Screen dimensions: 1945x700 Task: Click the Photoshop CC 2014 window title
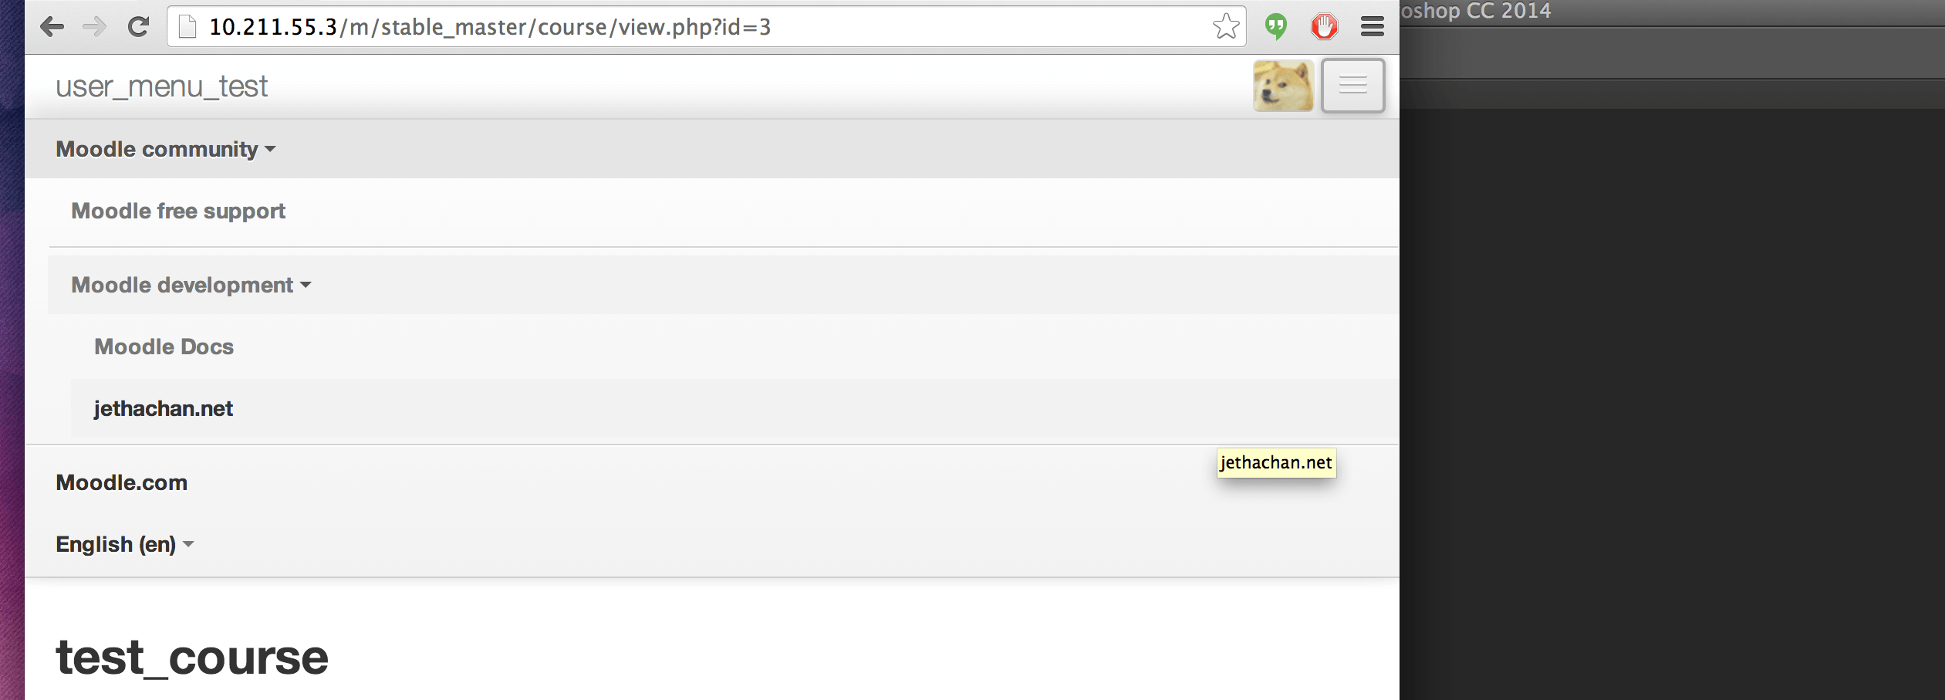1475,11
